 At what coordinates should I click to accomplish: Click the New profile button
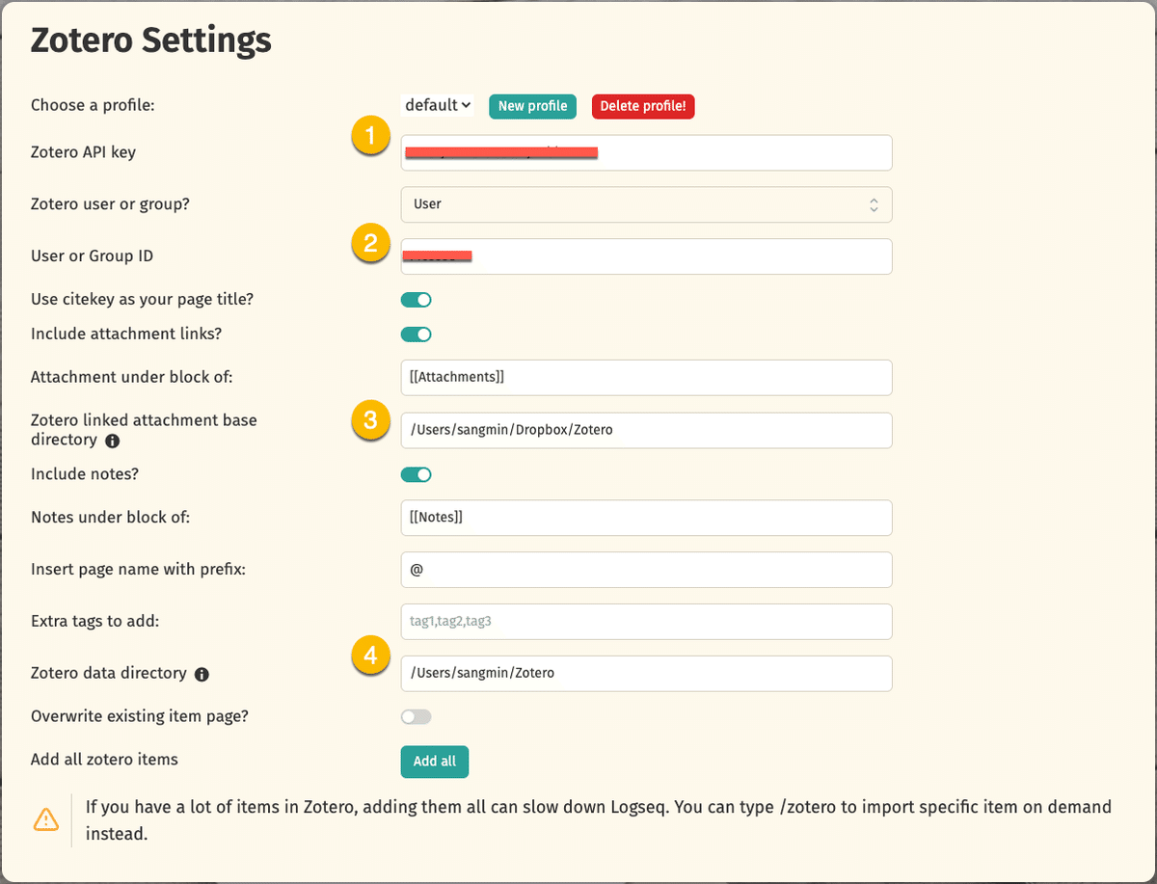pyautogui.click(x=533, y=106)
